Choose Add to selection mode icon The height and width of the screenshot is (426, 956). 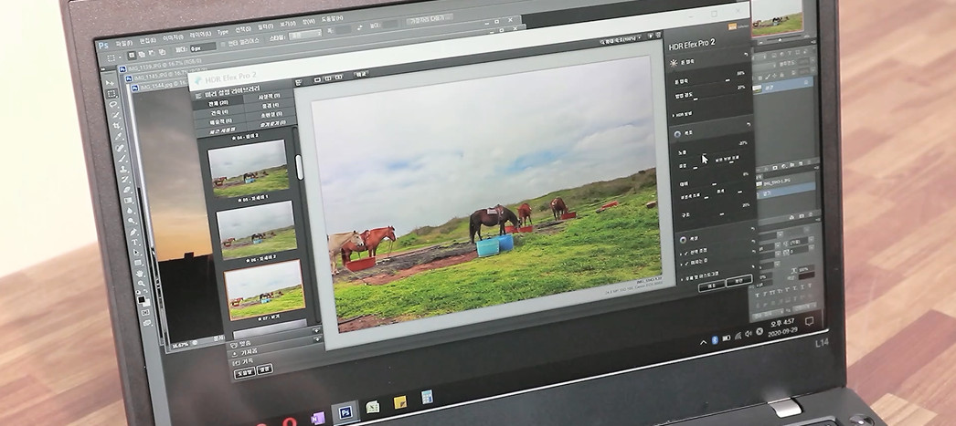click(142, 54)
